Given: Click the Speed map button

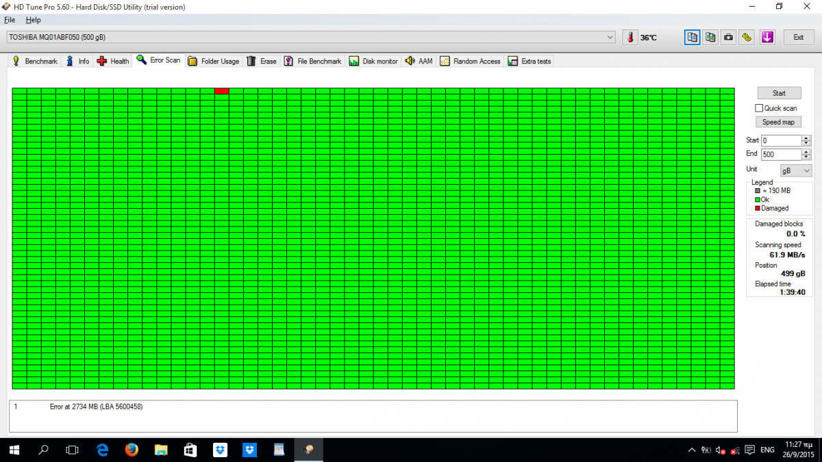Looking at the screenshot, I should pyautogui.click(x=779, y=122).
